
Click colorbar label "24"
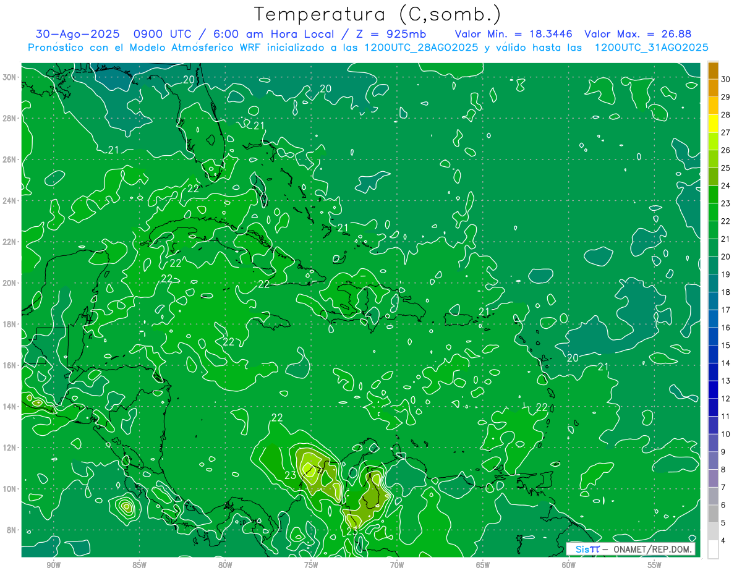726,186
